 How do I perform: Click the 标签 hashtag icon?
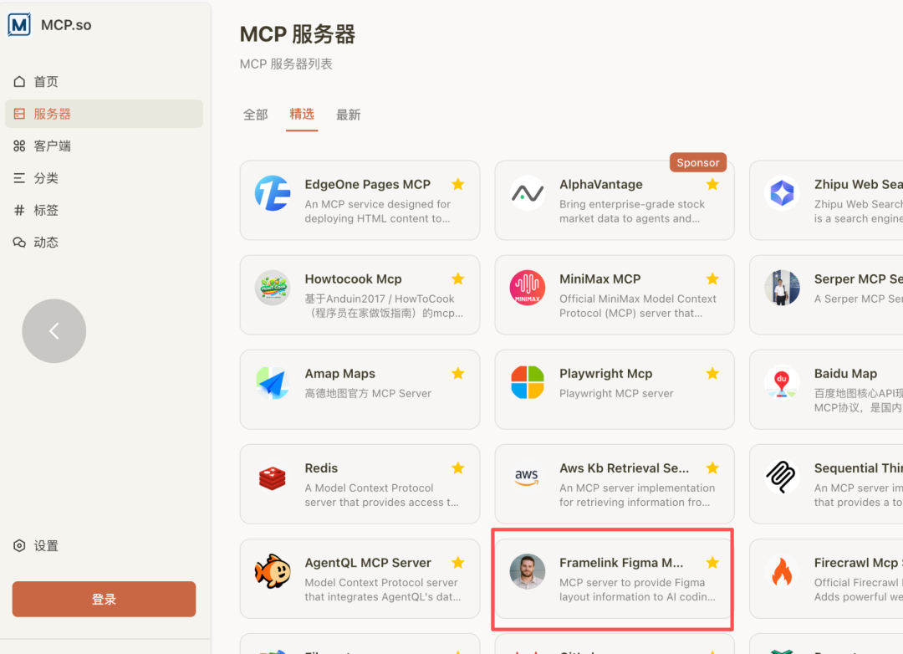[x=19, y=210]
